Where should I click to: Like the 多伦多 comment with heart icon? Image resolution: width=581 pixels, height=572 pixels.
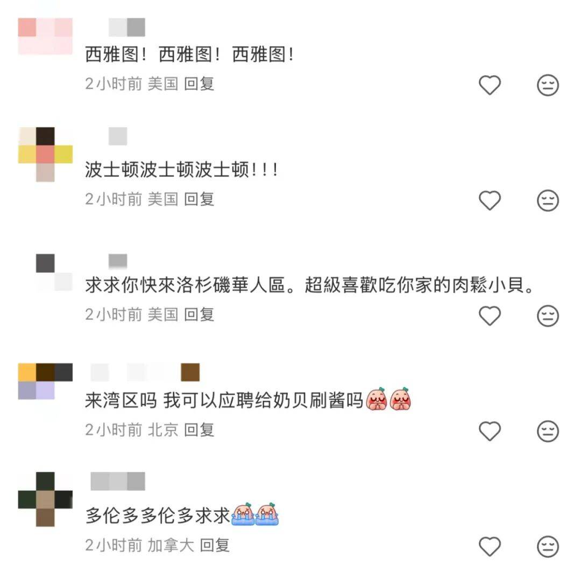[490, 546]
